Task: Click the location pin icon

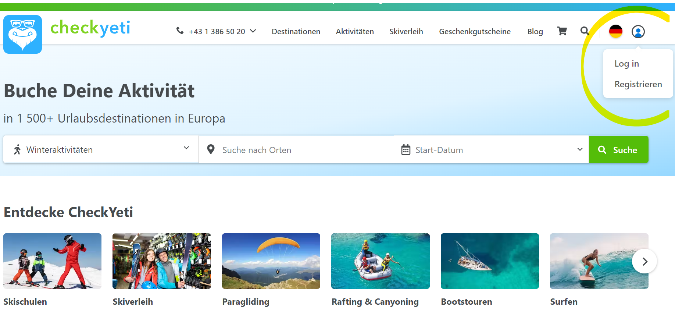Action: coord(211,149)
